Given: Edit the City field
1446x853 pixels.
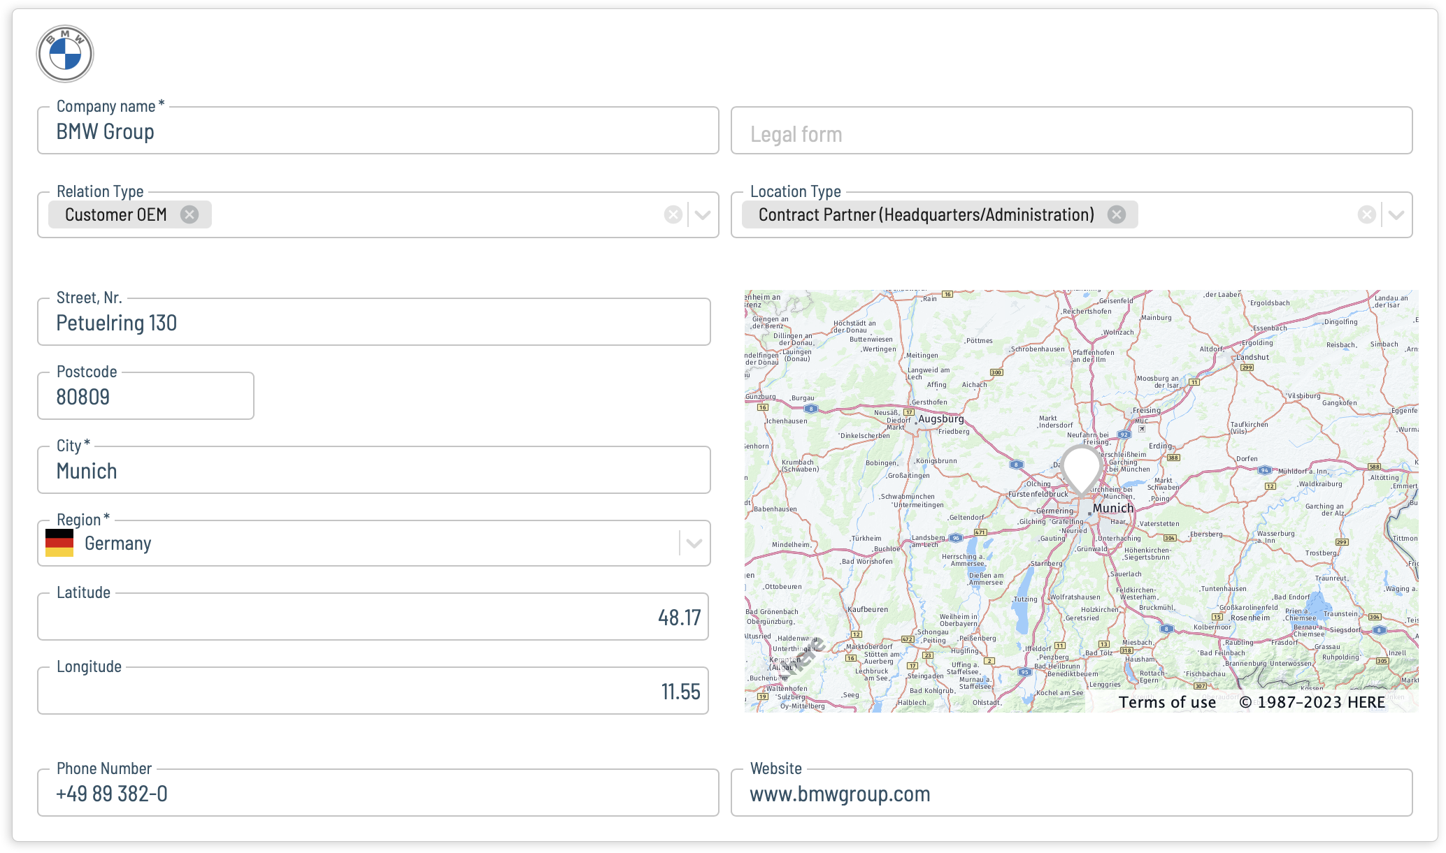Looking at the screenshot, I should coord(374,470).
